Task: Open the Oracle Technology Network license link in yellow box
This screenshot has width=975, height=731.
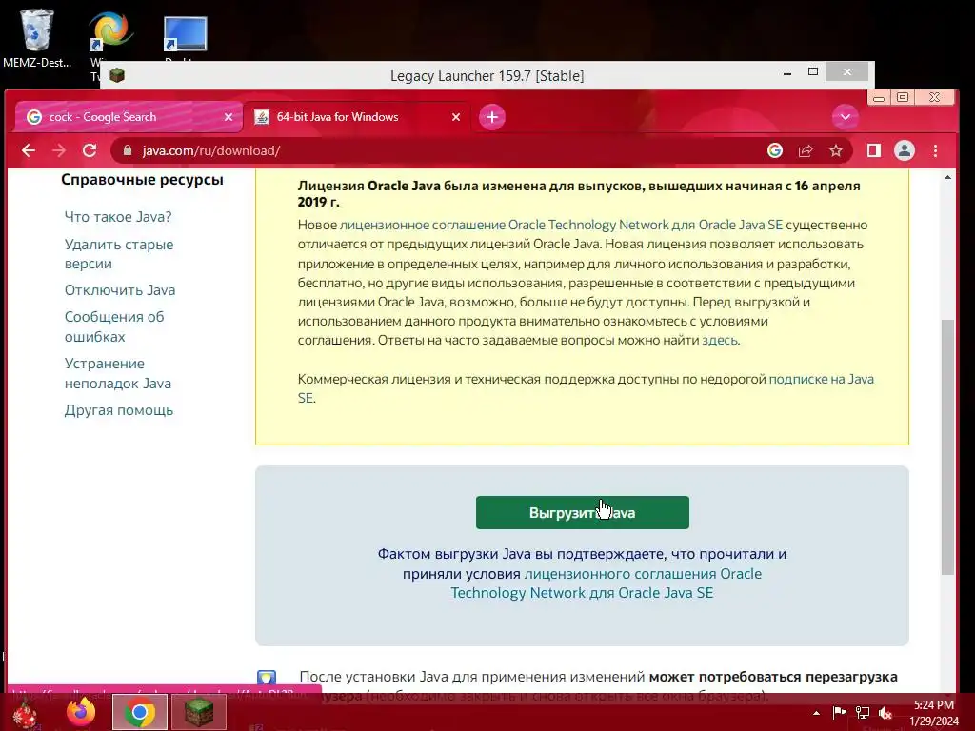Action: coord(561,225)
